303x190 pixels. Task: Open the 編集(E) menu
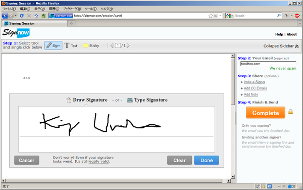coord(25,9)
